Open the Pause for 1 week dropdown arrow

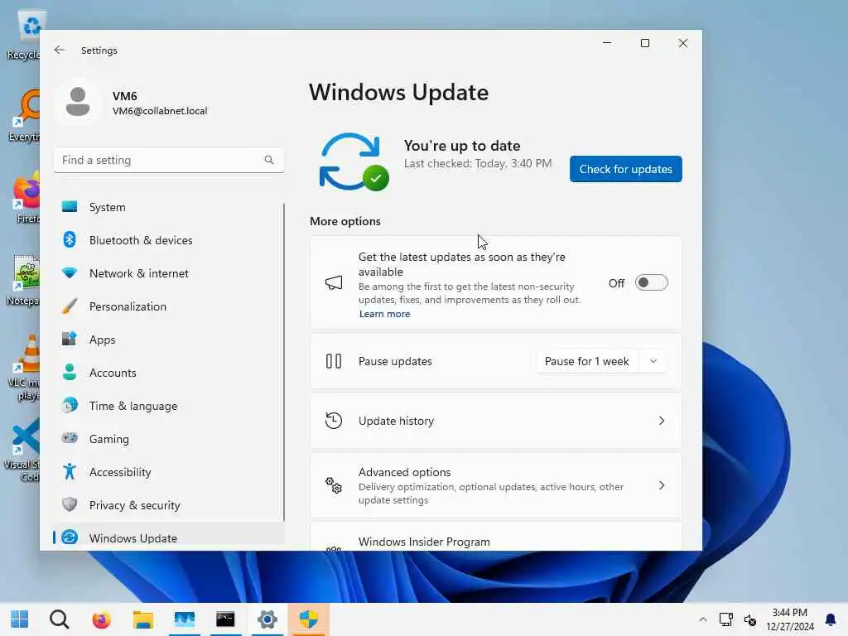(x=653, y=361)
